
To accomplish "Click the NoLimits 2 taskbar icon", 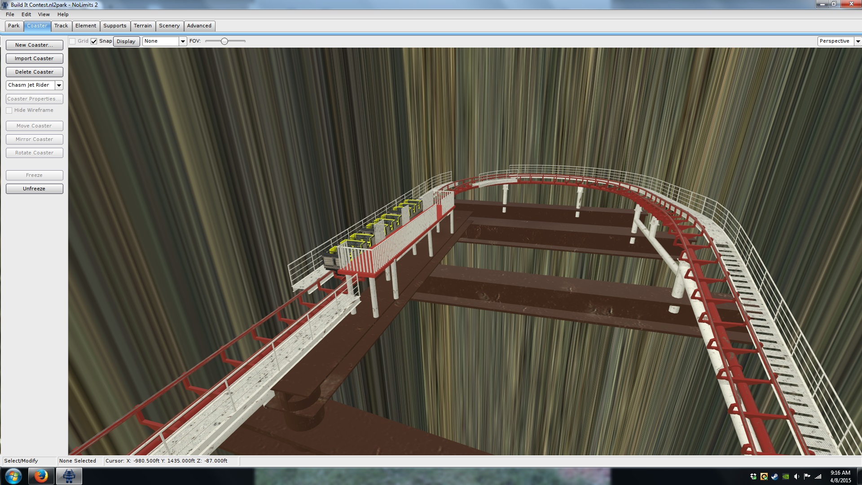I will (69, 476).
